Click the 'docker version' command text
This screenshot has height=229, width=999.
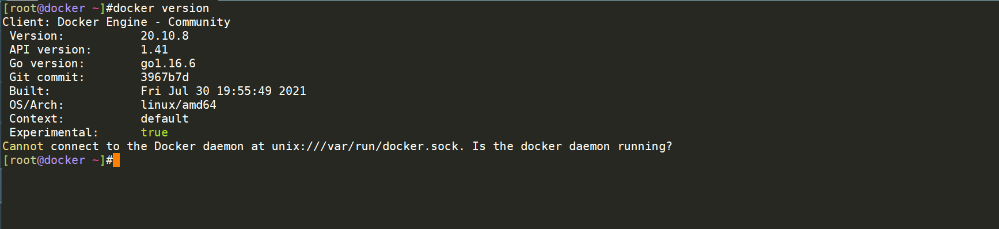(x=161, y=8)
